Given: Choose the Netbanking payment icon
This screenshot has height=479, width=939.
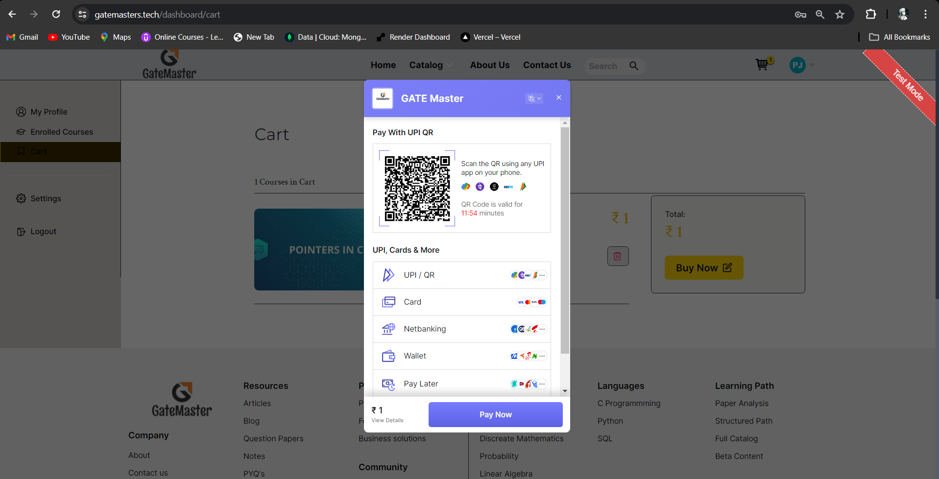Looking at the screenshot, I should click(x=388, y=329).
